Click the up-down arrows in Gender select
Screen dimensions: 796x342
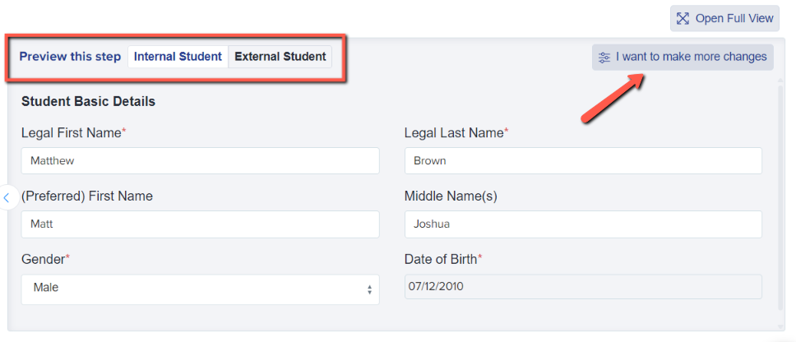pos(369,289)
